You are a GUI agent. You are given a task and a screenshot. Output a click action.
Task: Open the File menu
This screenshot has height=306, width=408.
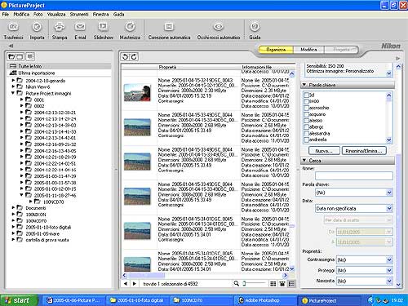click(x=6, y=14)
